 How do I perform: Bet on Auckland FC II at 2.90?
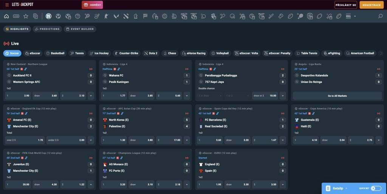pyautogui.click(x=18, y=96)
